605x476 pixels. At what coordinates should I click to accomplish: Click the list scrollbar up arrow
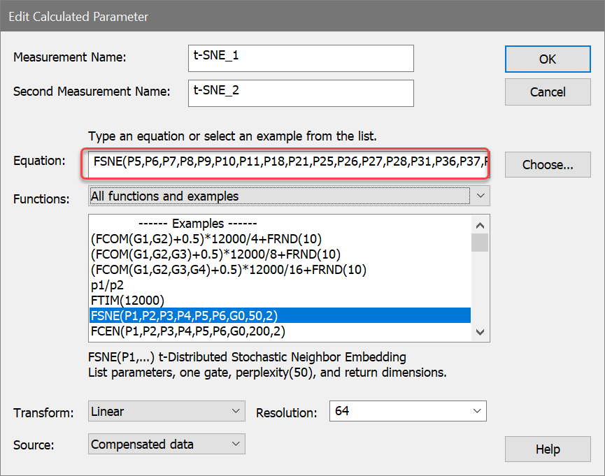[480, 225]
